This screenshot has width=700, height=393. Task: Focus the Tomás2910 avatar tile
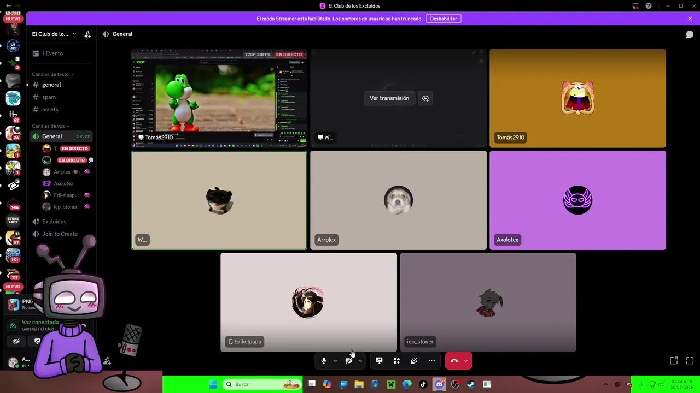(577, 98)
